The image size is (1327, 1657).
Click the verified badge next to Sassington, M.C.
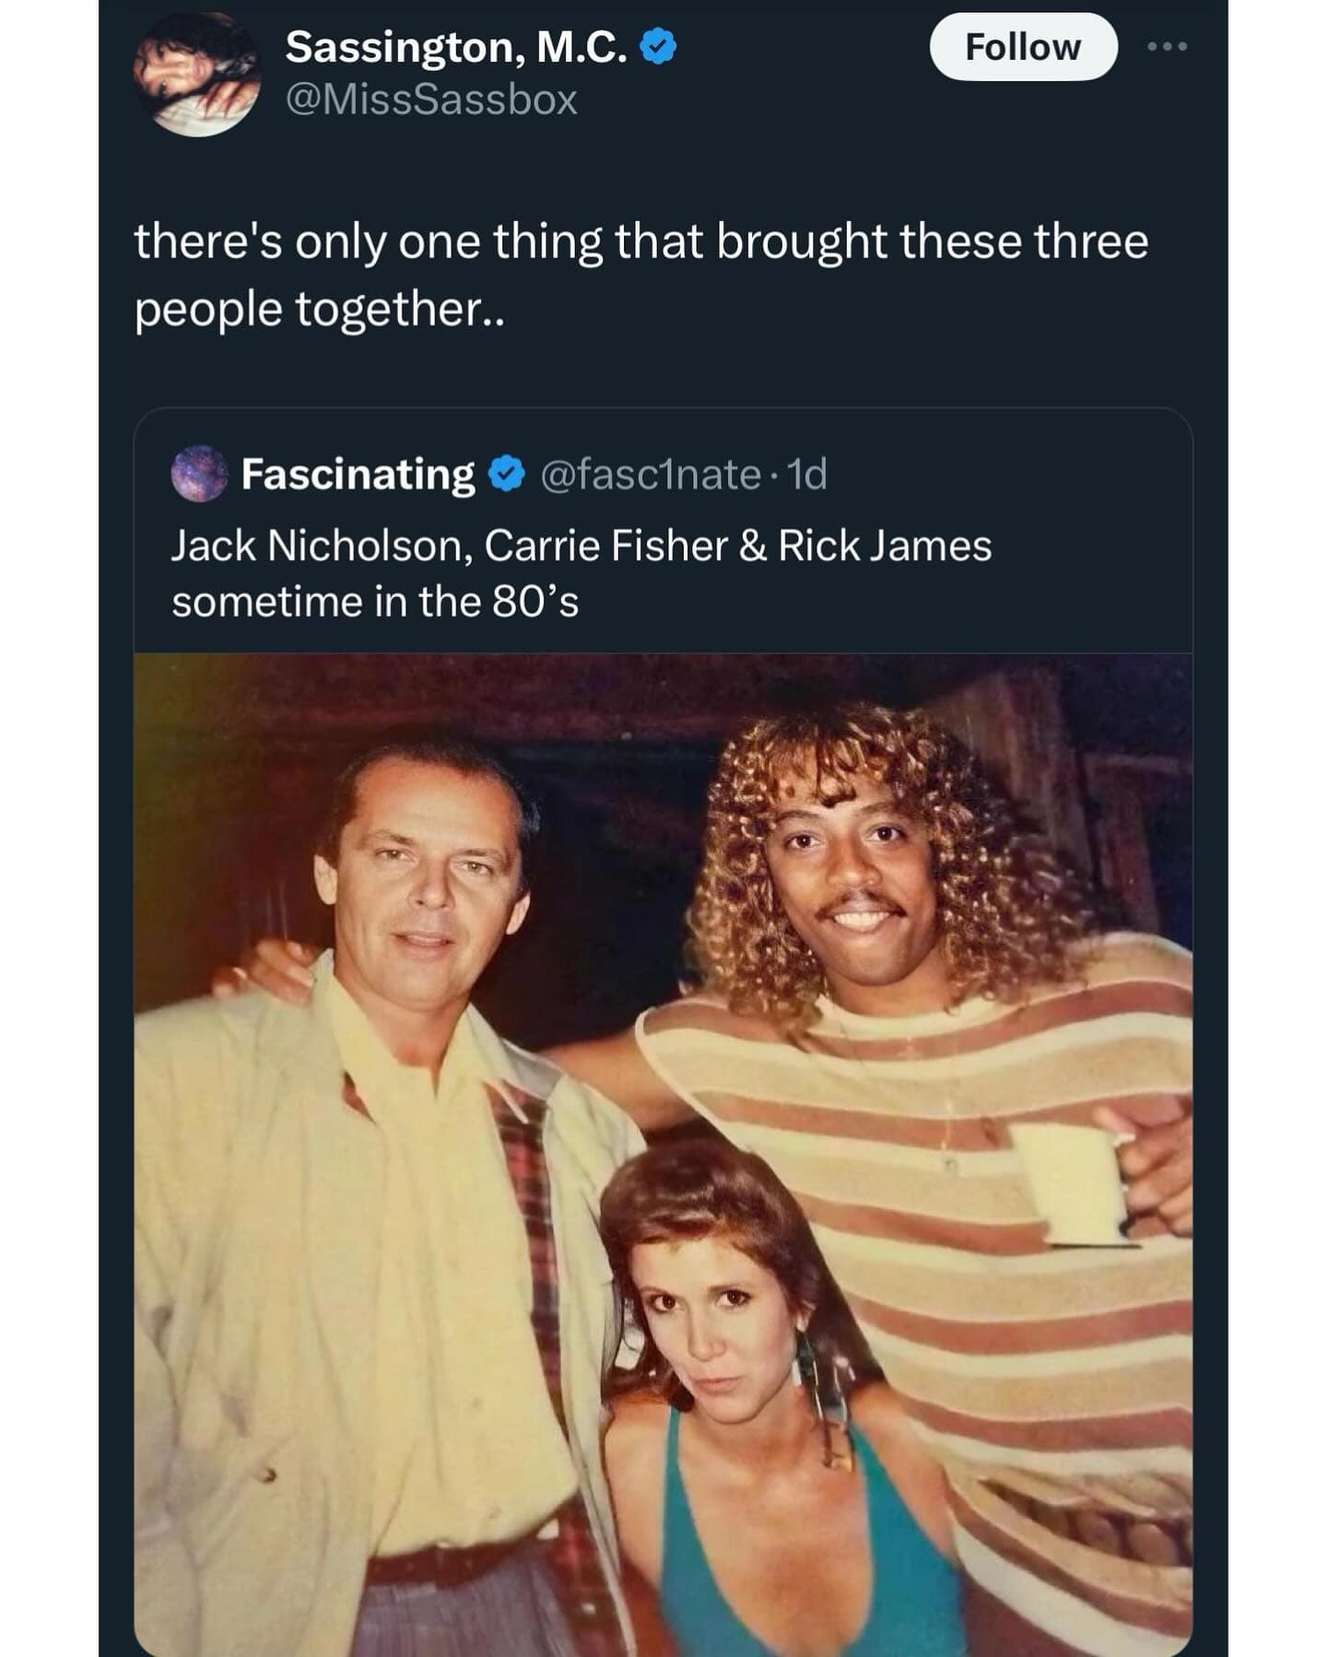click(655, 46)
